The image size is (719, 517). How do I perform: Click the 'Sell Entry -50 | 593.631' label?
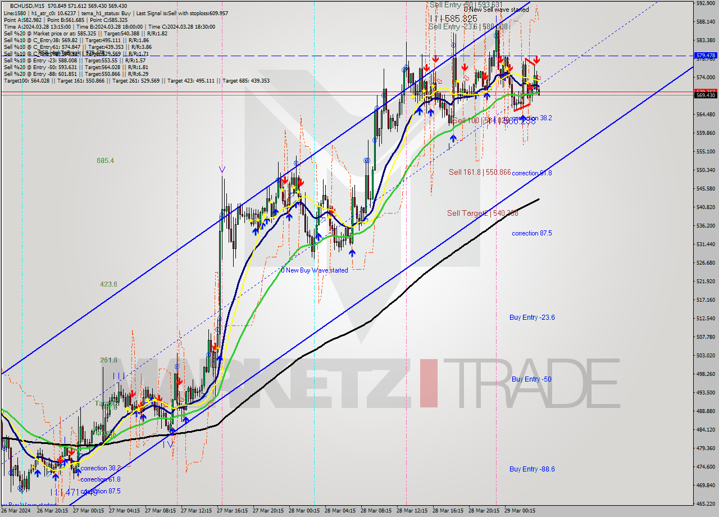coord(466,4)
